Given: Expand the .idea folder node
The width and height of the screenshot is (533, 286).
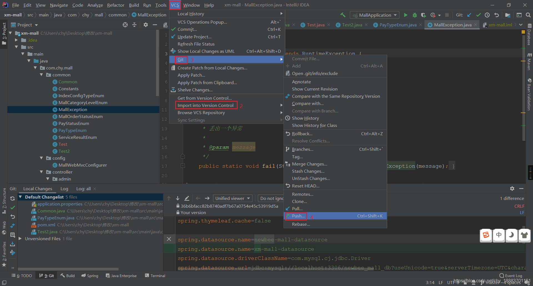Looking at the screenshot, I should 16,40.
